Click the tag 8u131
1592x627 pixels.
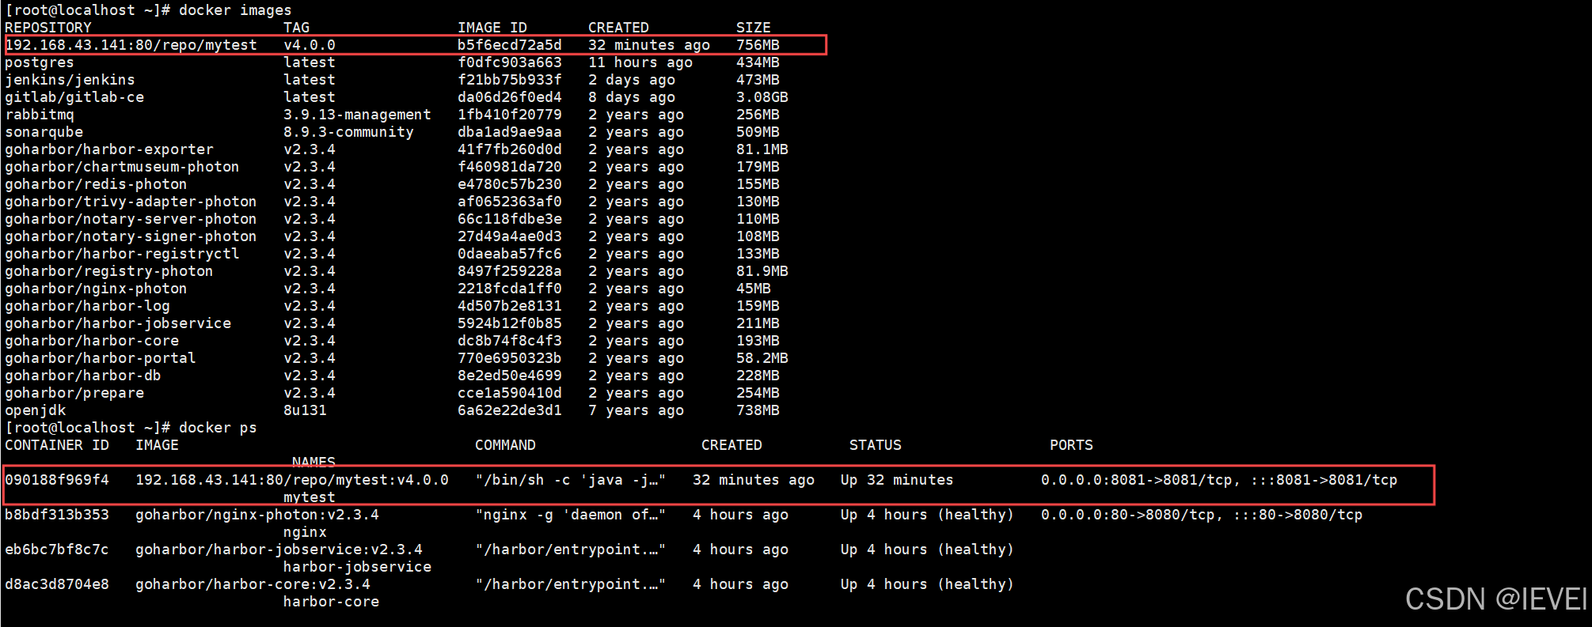305,410
